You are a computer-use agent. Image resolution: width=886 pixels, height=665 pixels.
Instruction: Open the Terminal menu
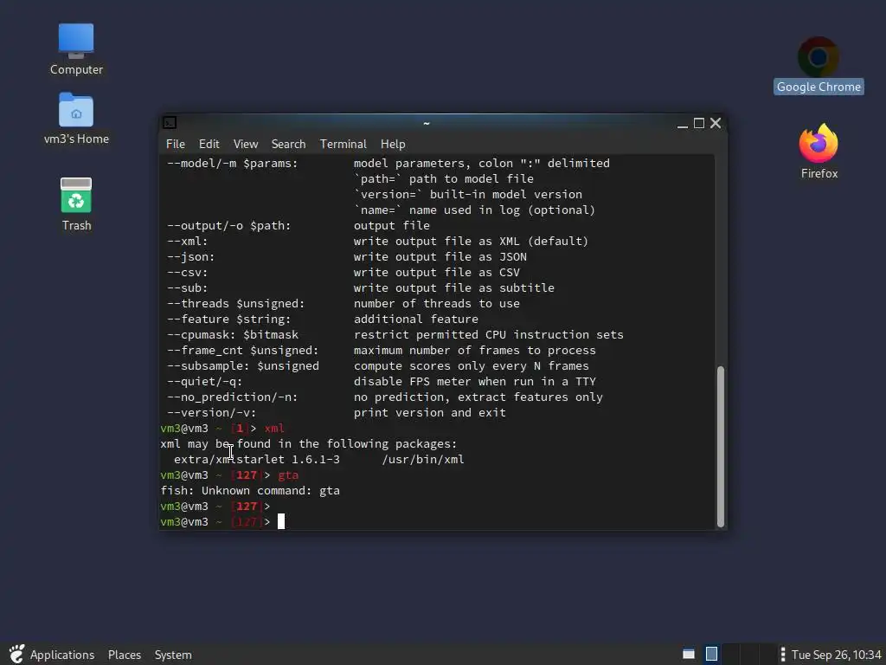pyautogui.click(x=343, y=145)
